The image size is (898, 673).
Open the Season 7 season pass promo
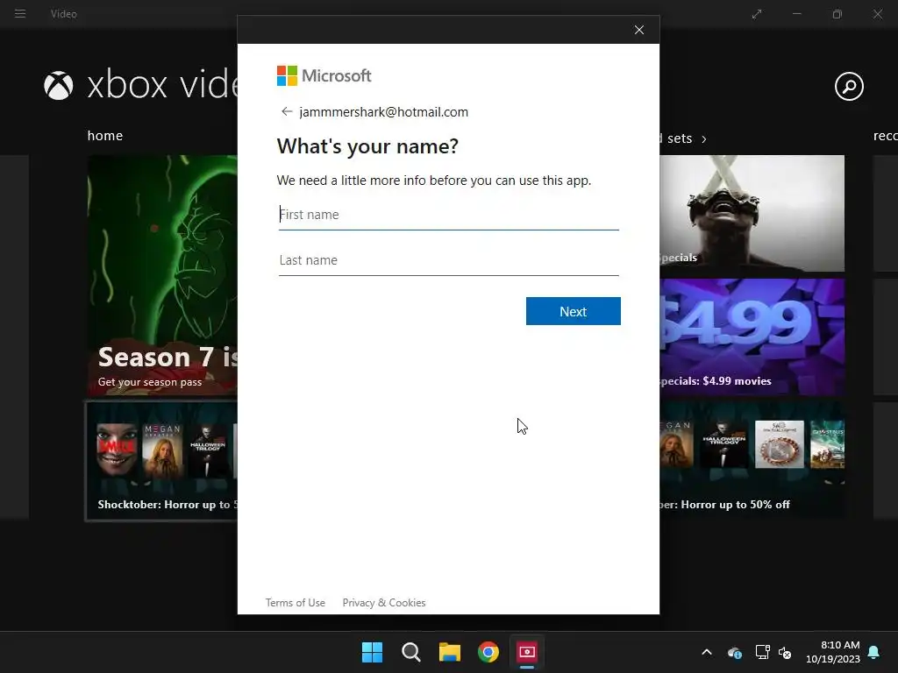pyautogui.click(x=162, y=275)
